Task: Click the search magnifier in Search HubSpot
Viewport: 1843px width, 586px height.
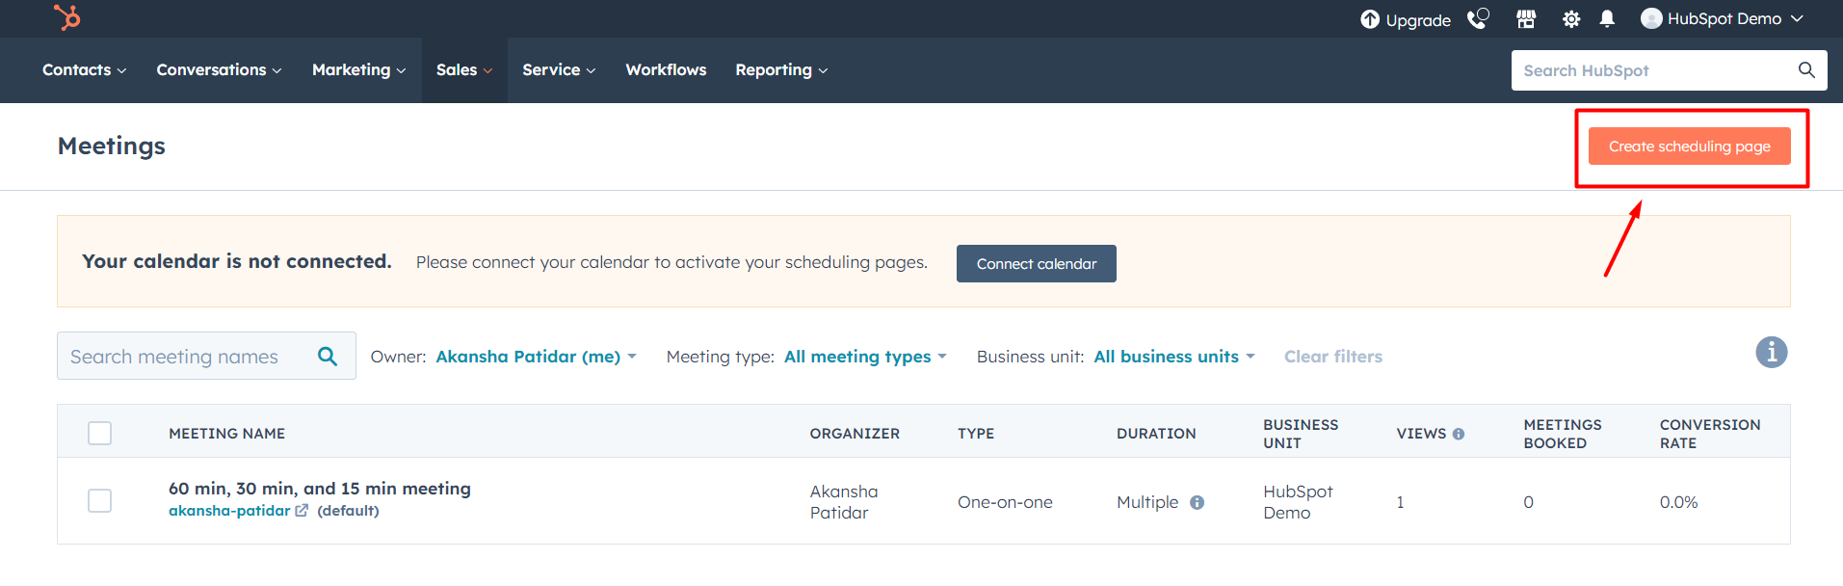Action: coord(1806,69)
